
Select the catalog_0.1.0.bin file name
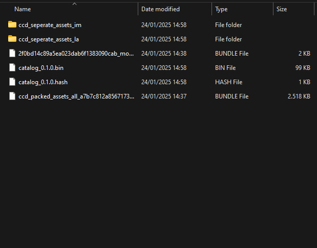[41, 67]
